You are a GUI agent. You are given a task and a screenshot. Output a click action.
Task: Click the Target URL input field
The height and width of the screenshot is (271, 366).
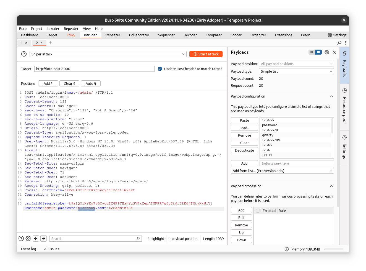94,69
